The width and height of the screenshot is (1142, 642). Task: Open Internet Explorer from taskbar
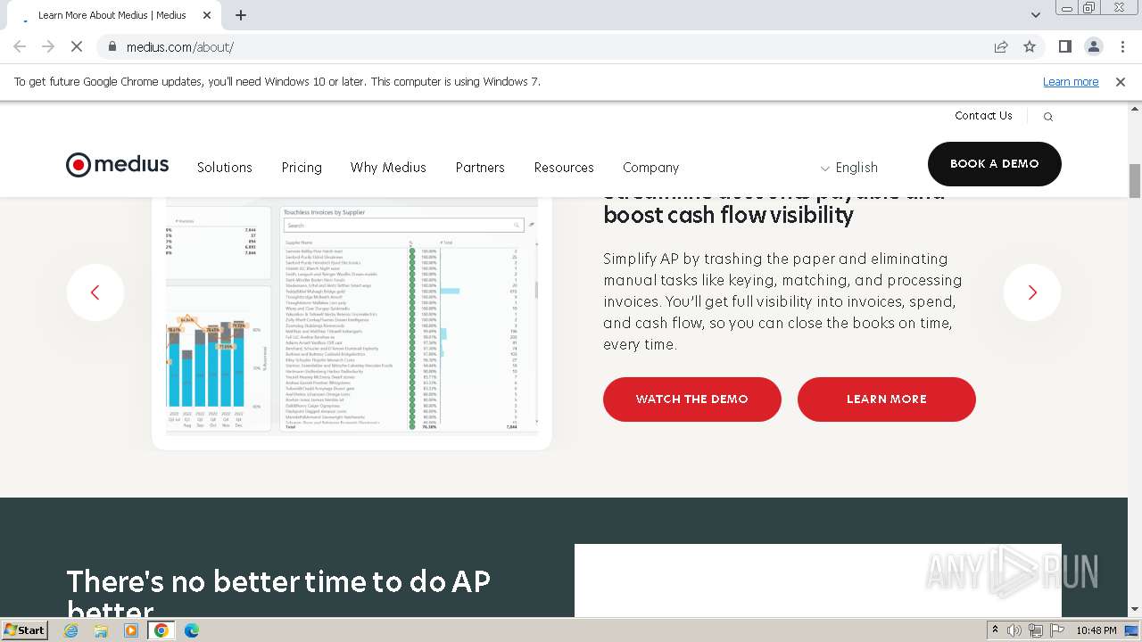click(71, 630)
